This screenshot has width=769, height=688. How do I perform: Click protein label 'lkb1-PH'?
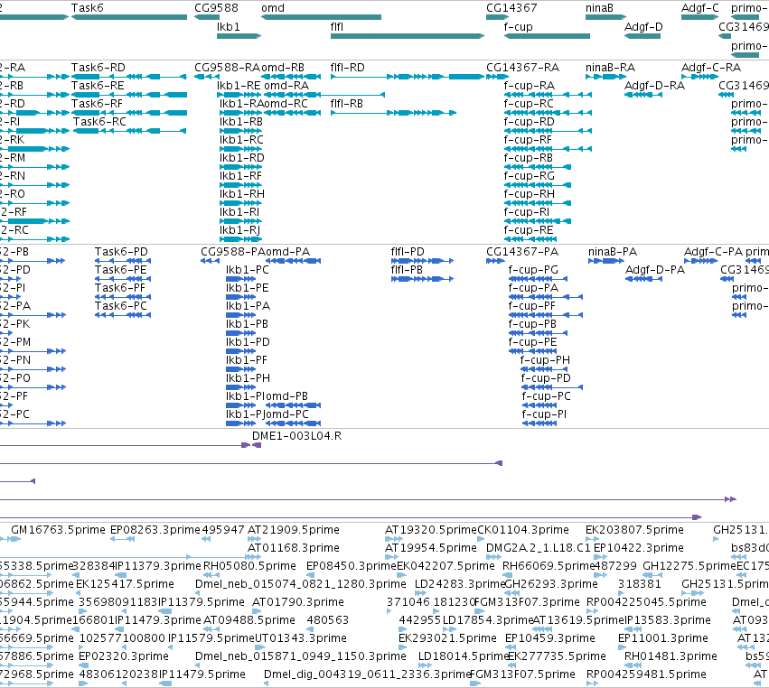pyautogui.click(x=248, y=377)
